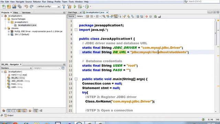
Task: Switch to the Services tab
Action: (26, 12)
